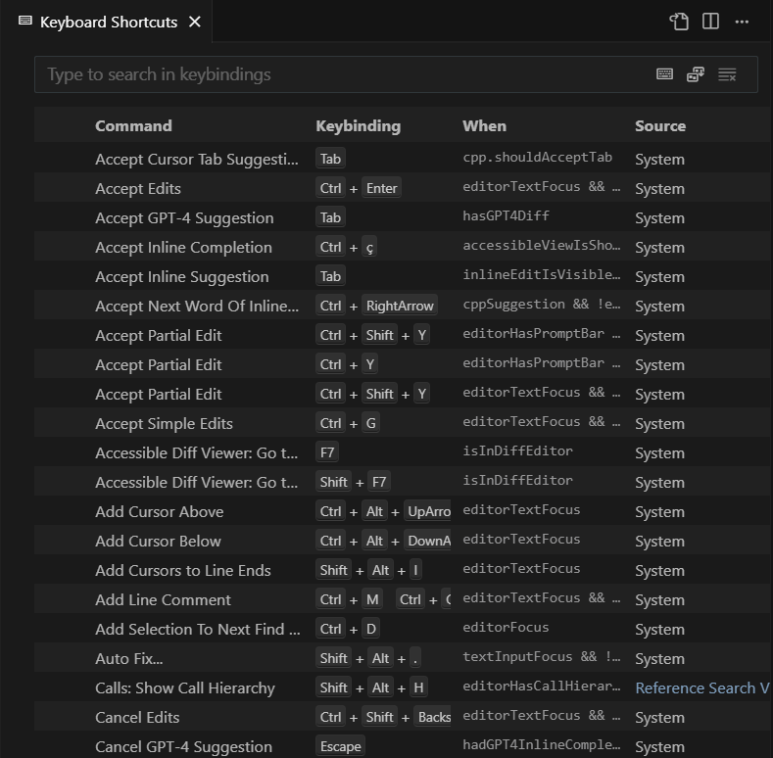
Task: Click the textInputFocus && !… when clause
Action: (x=542, y=656)
